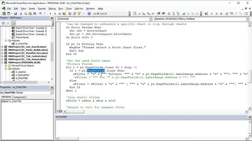Select the m_BackupFiles module

[x=22, y=75]
